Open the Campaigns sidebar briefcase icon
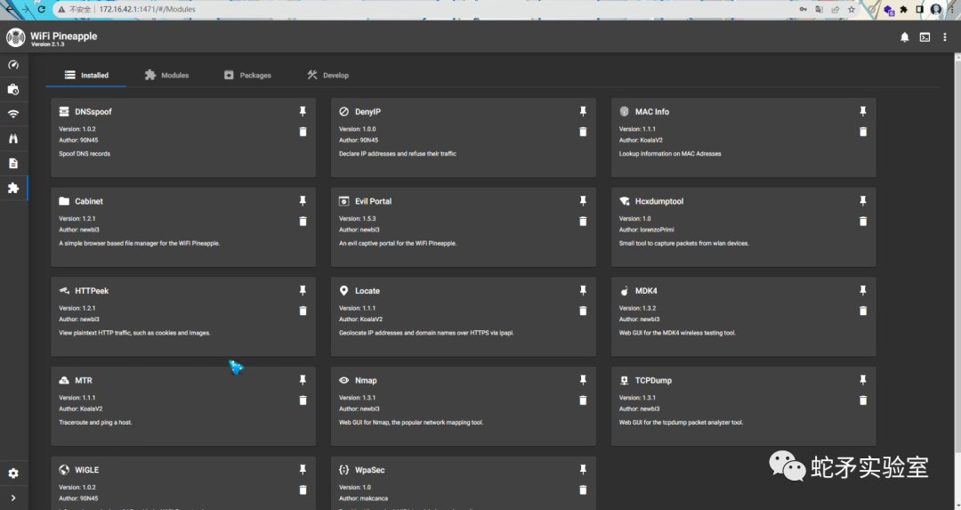Image resolution: width=961 pixels, height=510 pixels. (x=12, y=90)
